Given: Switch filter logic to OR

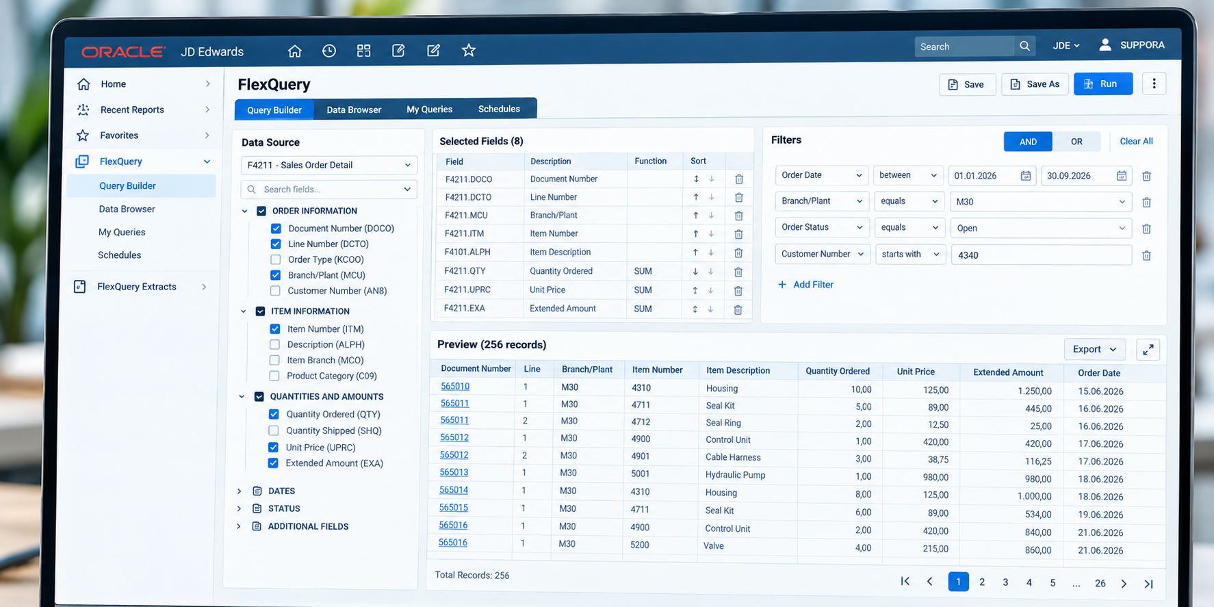Looking at the screenshot, I should (1076, 142).
